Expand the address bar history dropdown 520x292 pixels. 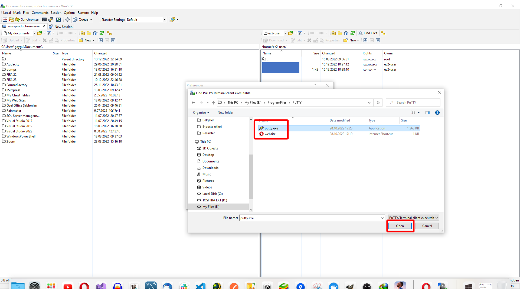[369, 102]
